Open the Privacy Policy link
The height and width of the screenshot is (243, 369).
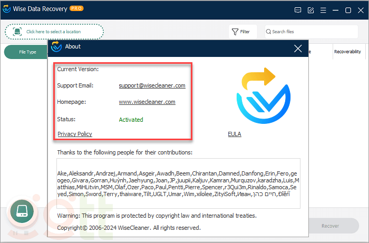pyautogui.click(x=74, y=134)
